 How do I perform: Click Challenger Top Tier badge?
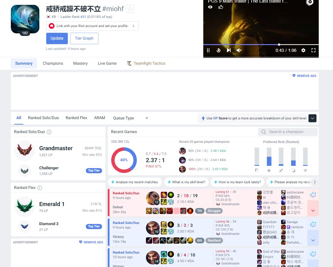[x=94, y=171]
